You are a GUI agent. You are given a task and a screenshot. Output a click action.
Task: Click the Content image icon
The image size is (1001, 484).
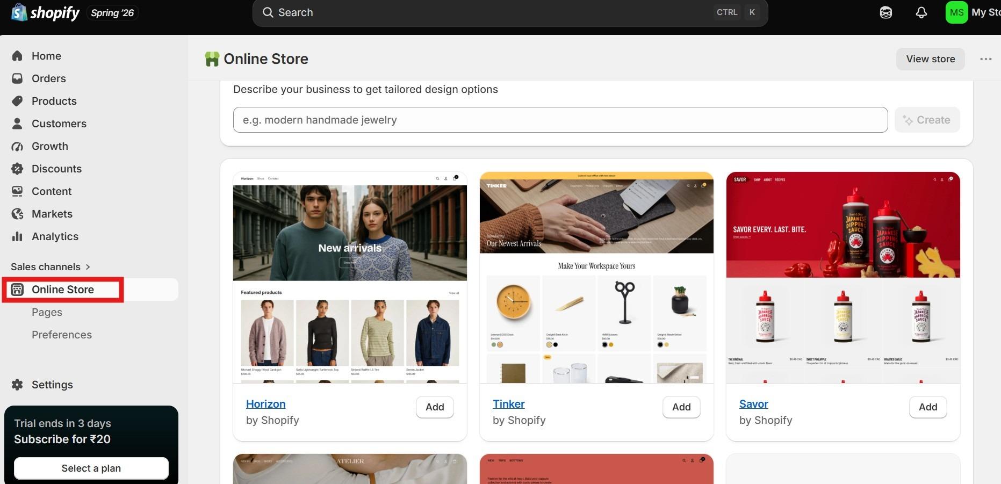(17, 191)
